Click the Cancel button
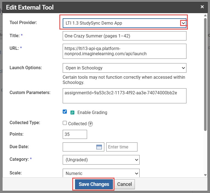The width and height of the screenshot is (210, 193). (x=125, y=184)
